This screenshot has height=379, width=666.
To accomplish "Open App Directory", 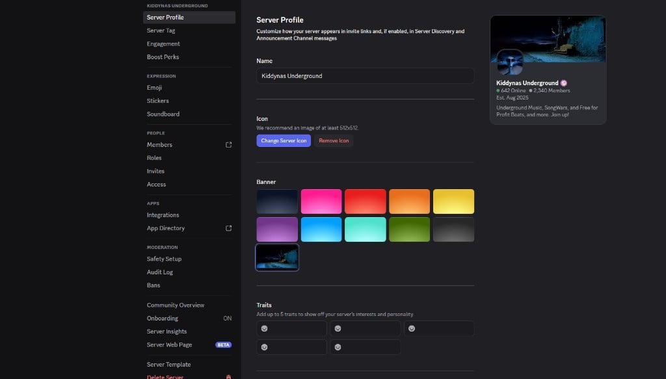I will (166, 228).
